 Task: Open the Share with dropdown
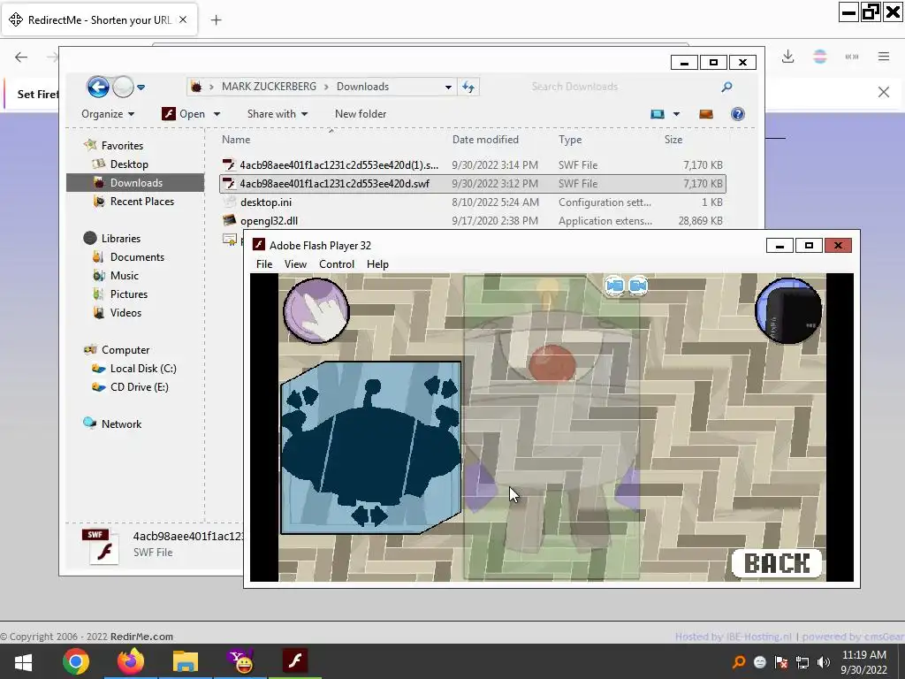277,114
